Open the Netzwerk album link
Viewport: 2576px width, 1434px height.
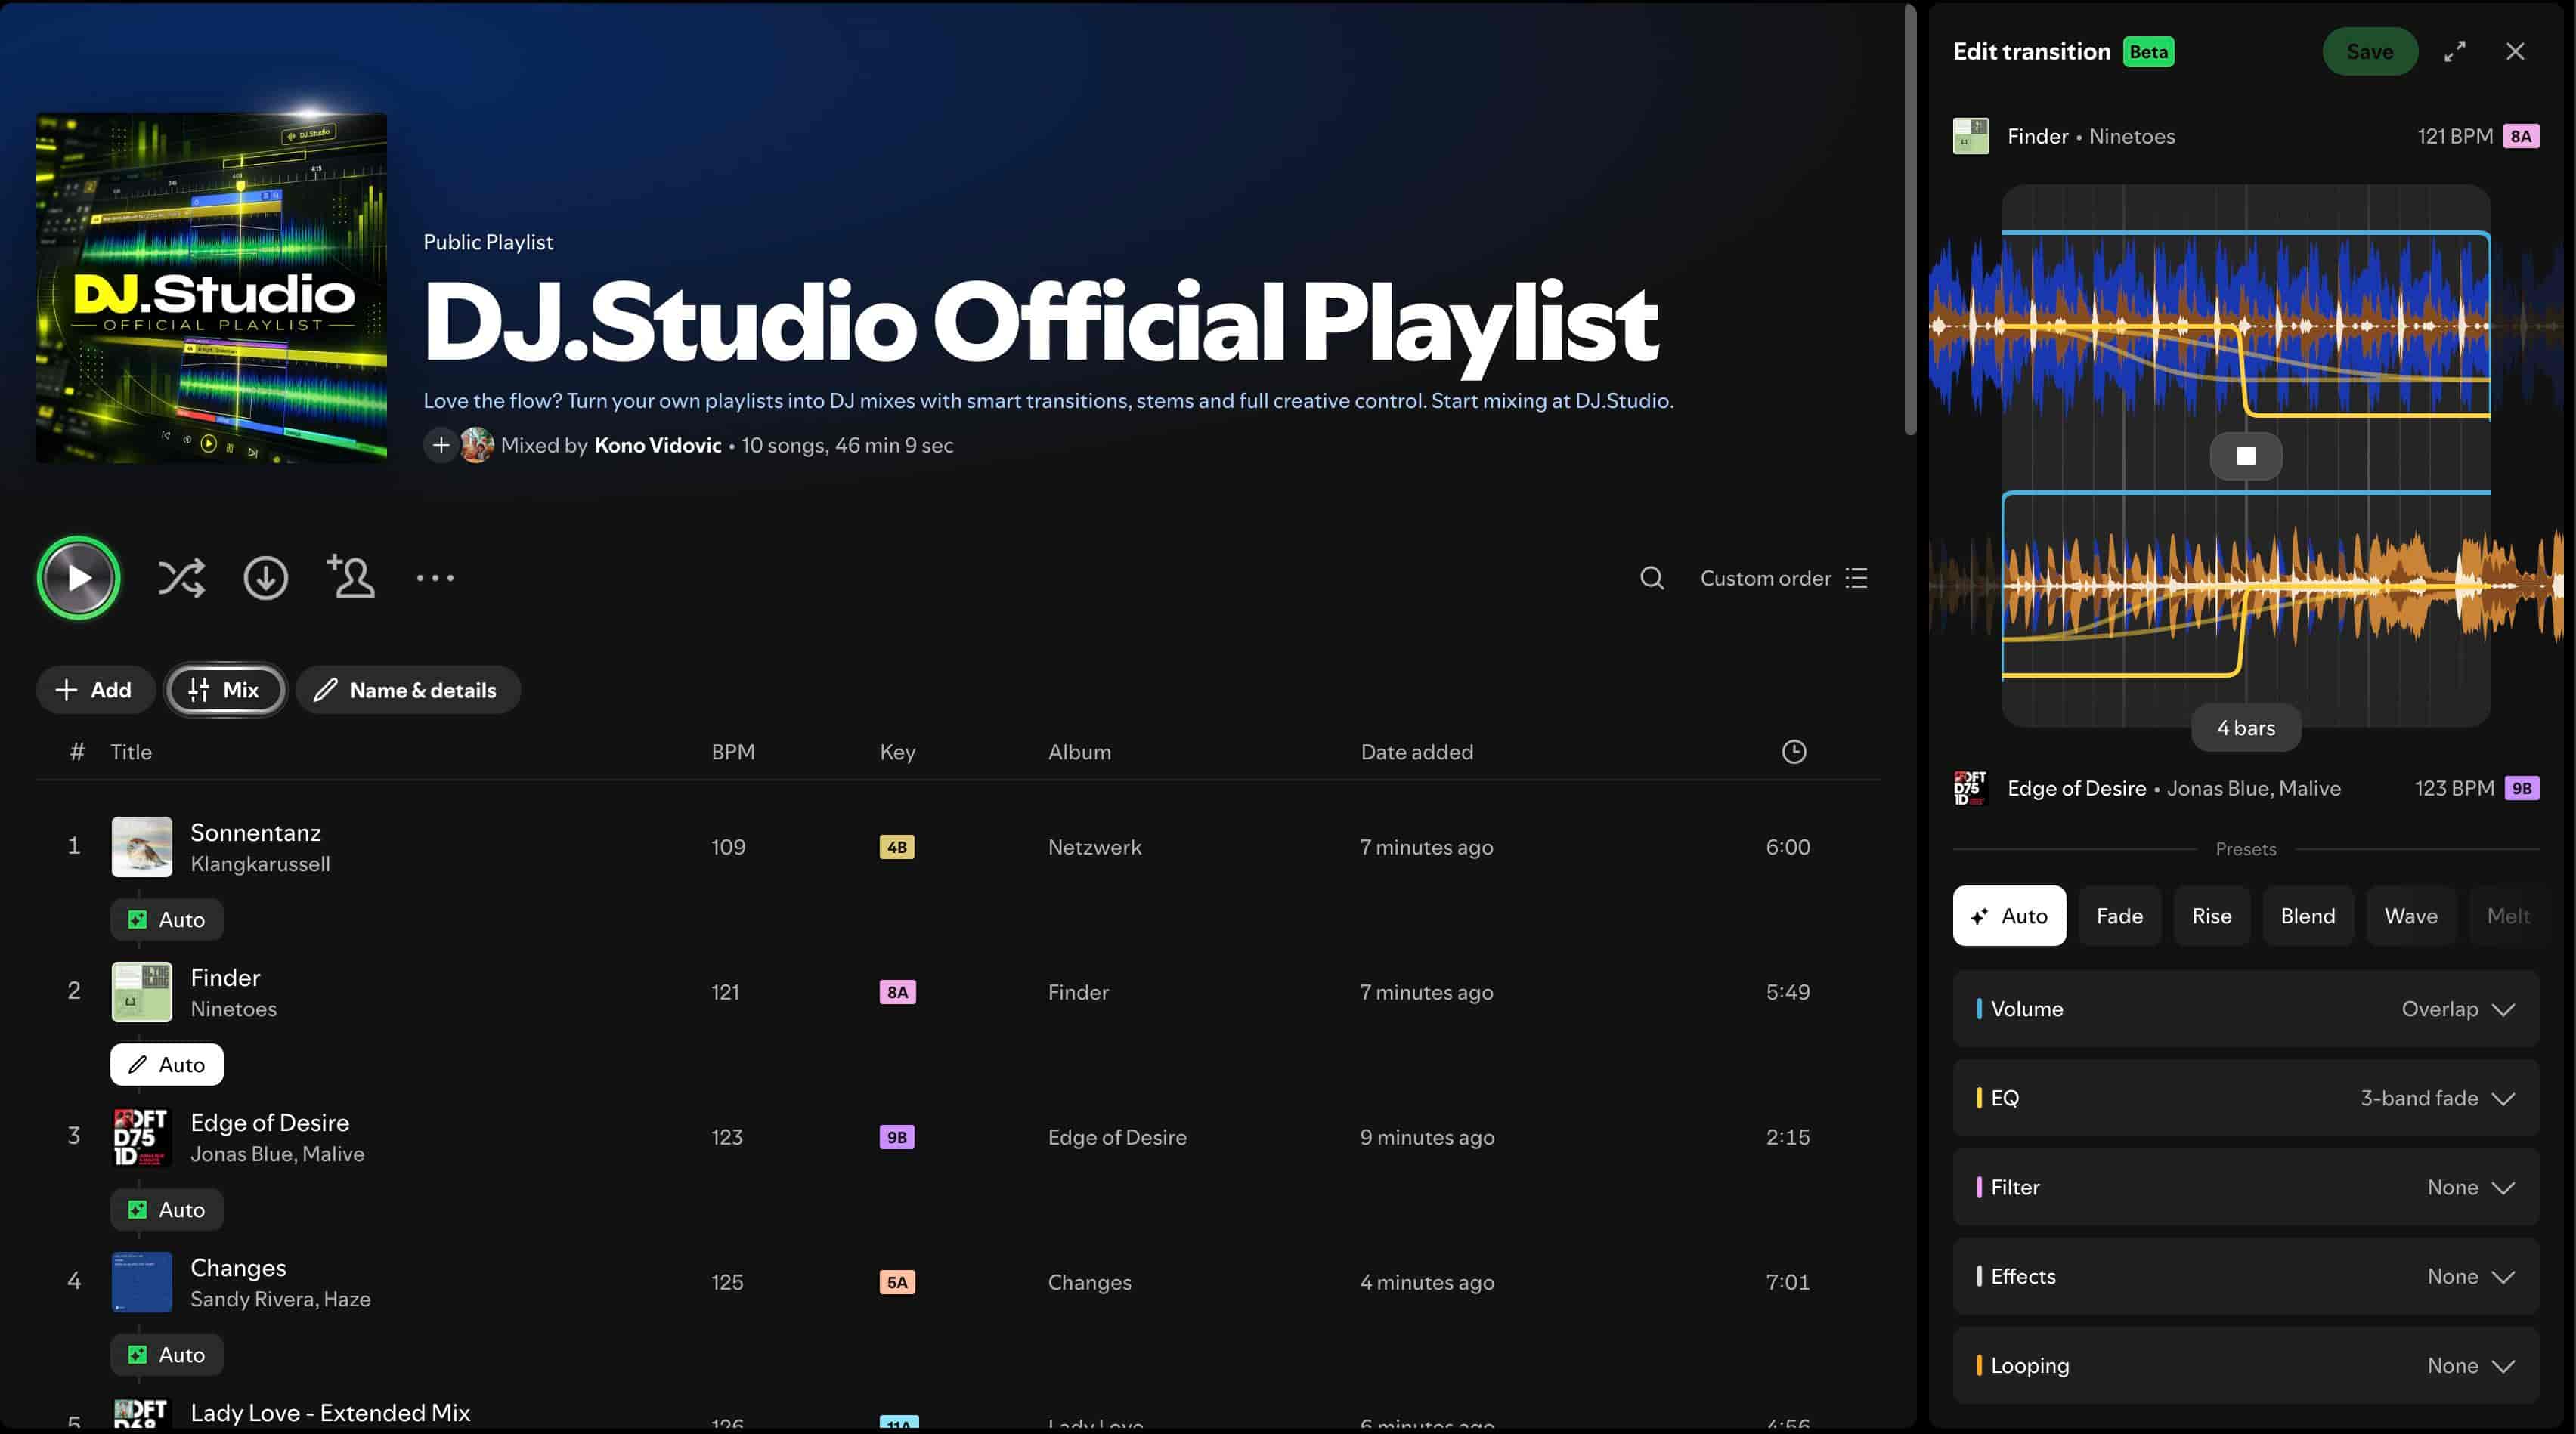point(1094,846)
